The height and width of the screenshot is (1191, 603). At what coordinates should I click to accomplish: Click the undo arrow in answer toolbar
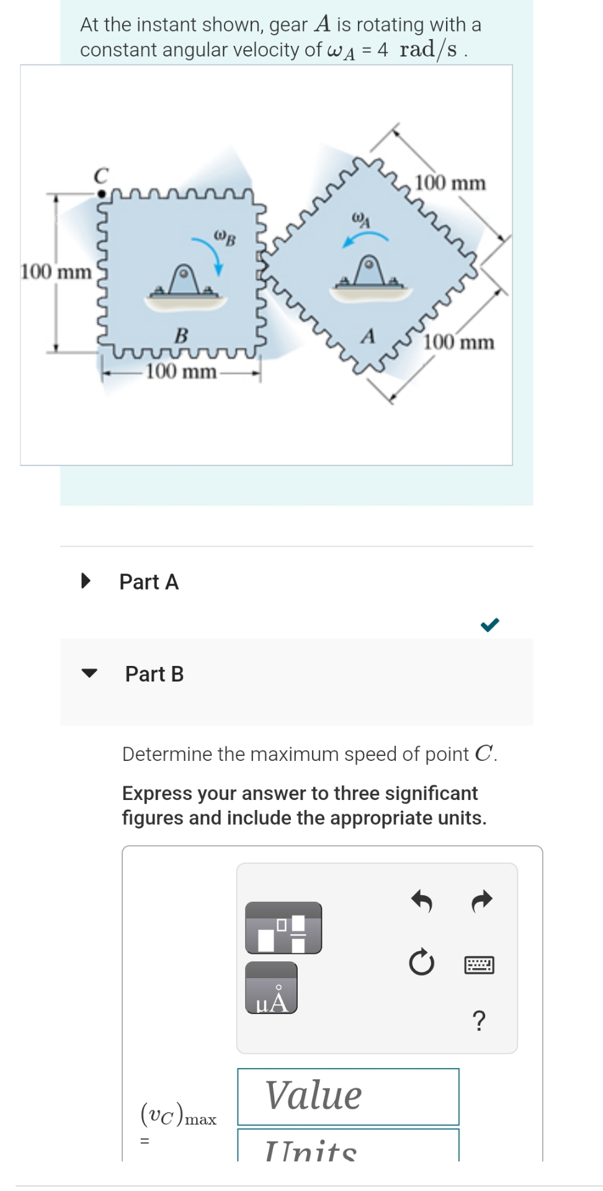422,902
